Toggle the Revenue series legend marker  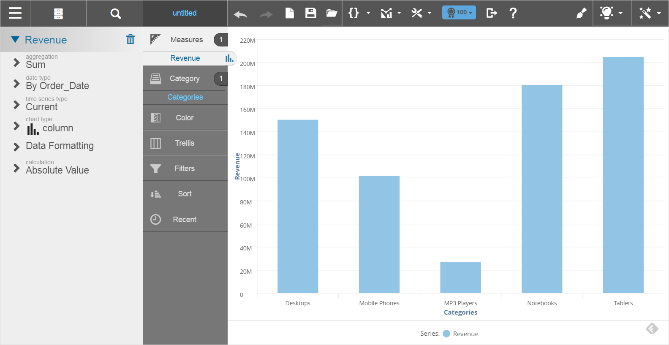[x=446, y=334]
